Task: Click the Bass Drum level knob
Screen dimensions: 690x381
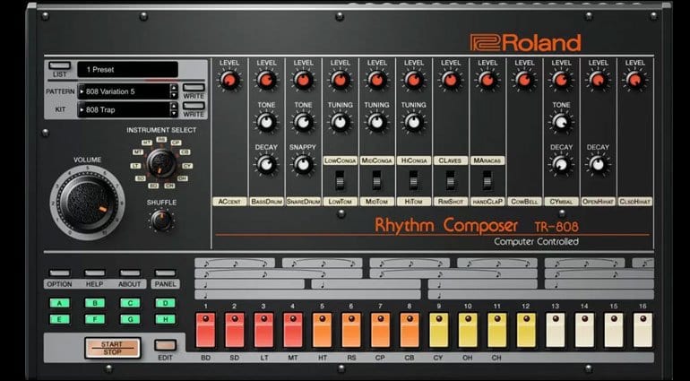Action: point(266,80)
